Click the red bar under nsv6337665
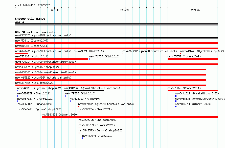Image resolution: width=225 pixels, height=148 pixels. coord(111,85)
